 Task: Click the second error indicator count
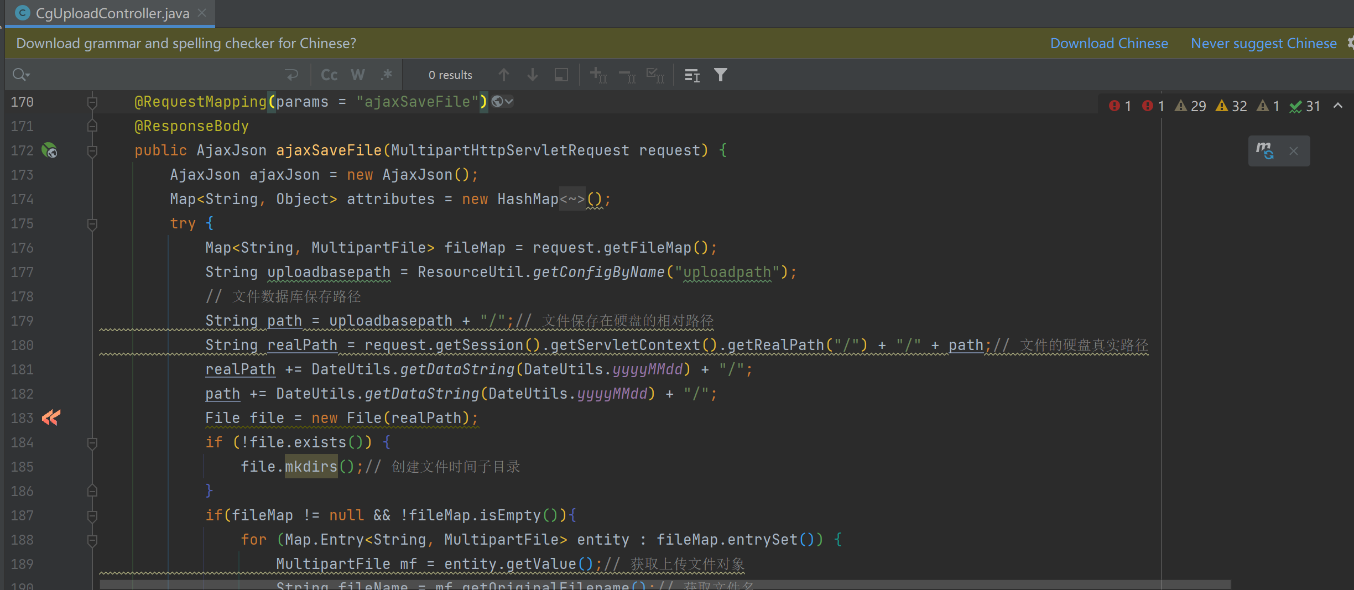coord(1153,106)
